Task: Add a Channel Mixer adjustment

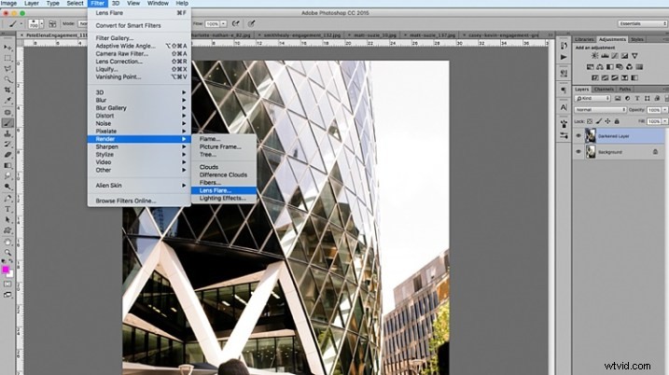Action: click(x=629, y=67)
